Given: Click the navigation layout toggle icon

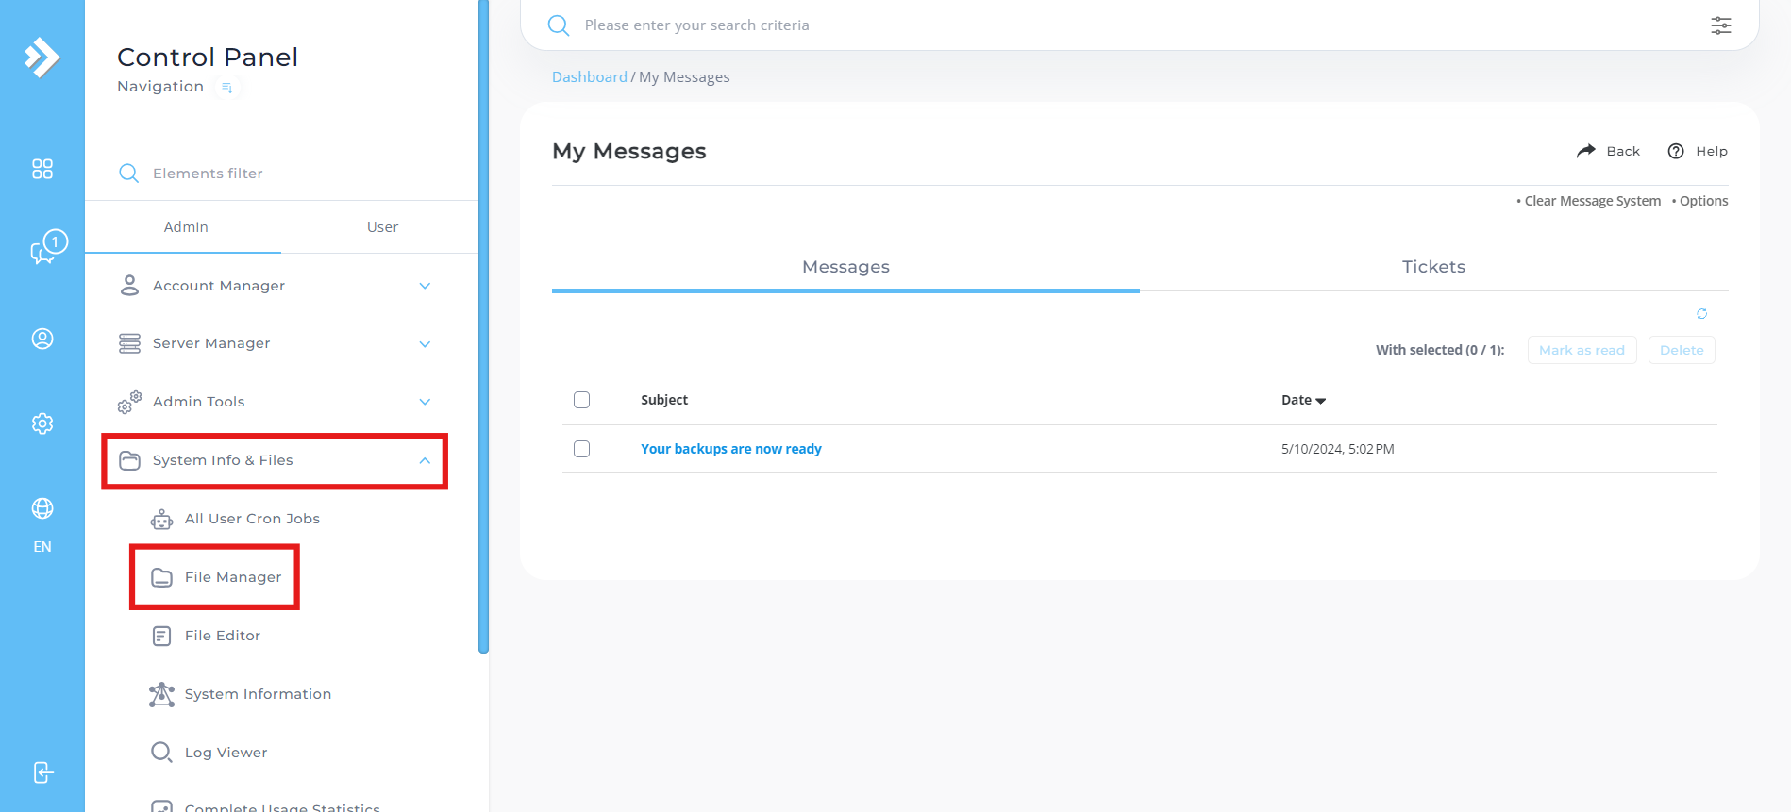Looking at the screenshot, I should click(226, 88).
